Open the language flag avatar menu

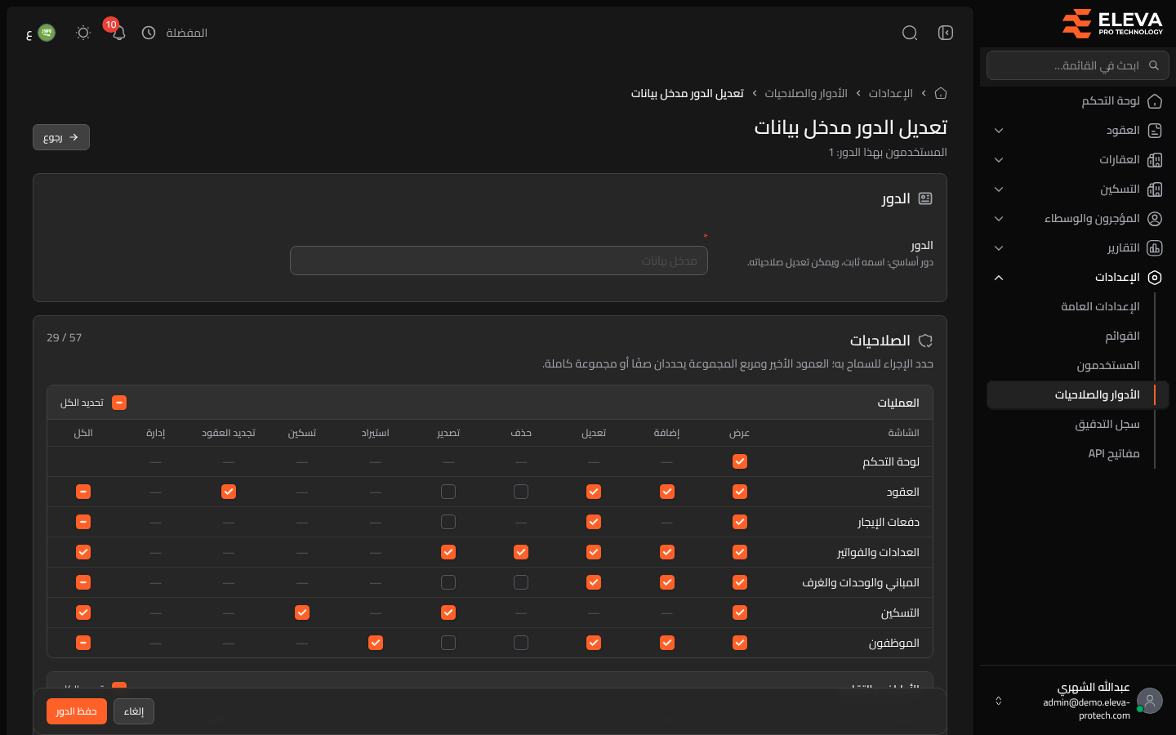pyautogui.click(x=47, y=33)
